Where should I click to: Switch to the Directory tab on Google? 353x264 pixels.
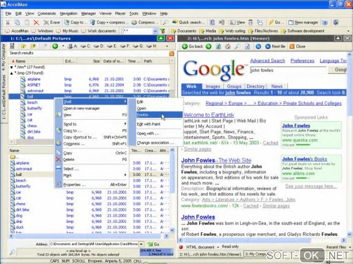point(255,86)
